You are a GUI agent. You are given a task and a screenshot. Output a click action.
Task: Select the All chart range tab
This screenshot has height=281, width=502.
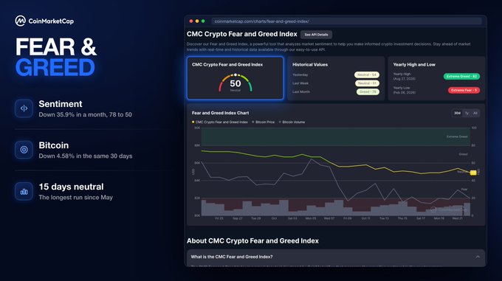point(475,113)
